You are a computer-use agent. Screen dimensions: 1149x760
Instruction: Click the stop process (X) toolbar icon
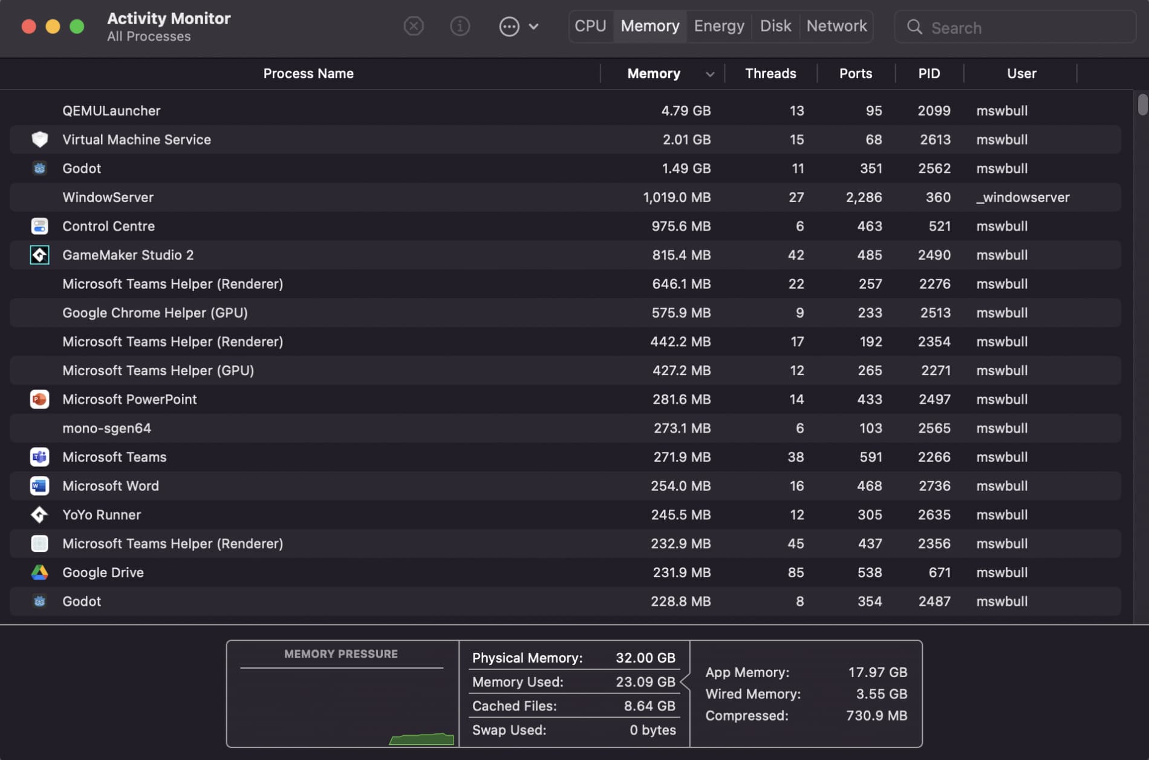click(x=414, y=26)
